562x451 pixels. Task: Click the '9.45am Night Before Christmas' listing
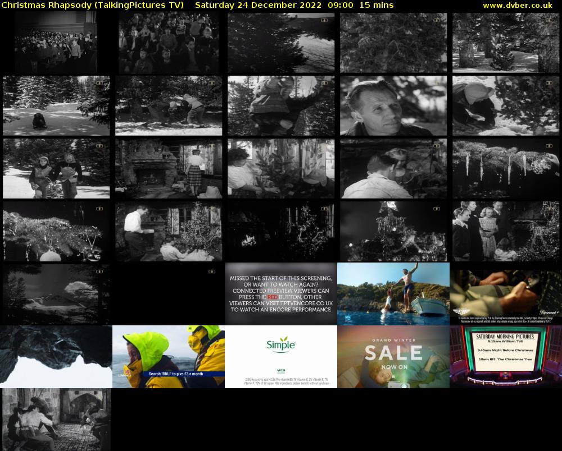click(x=505, y=350)
